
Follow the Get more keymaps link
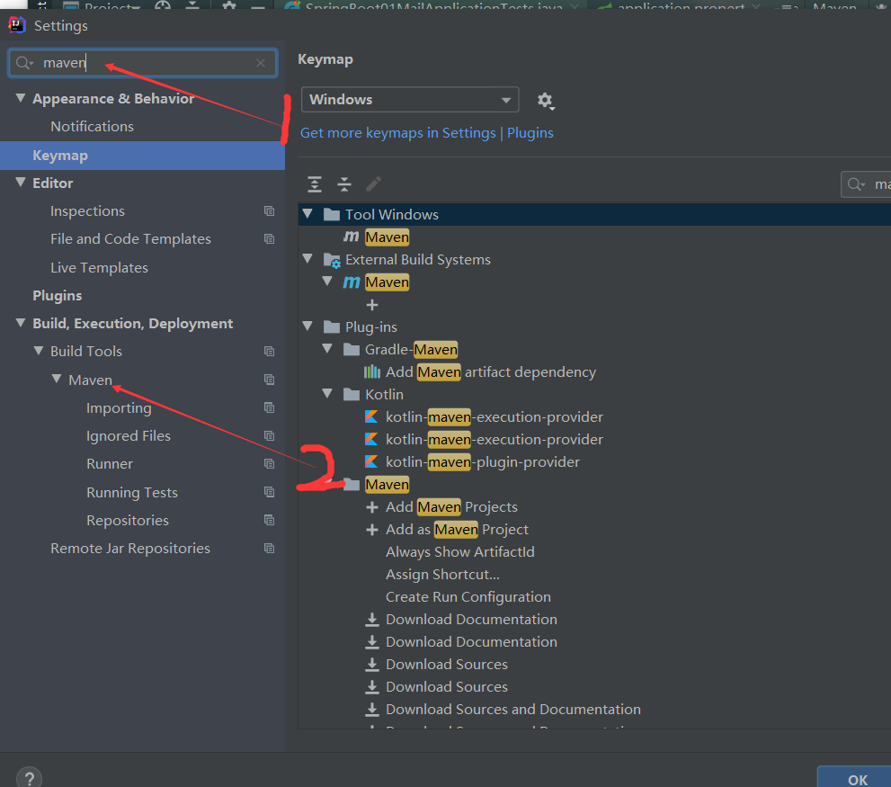click(x=427, y=132)
